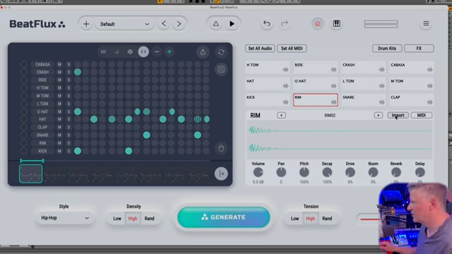Select previous RIM sample arrow
This screenshot has width=452, height=254.
[281, 115]
